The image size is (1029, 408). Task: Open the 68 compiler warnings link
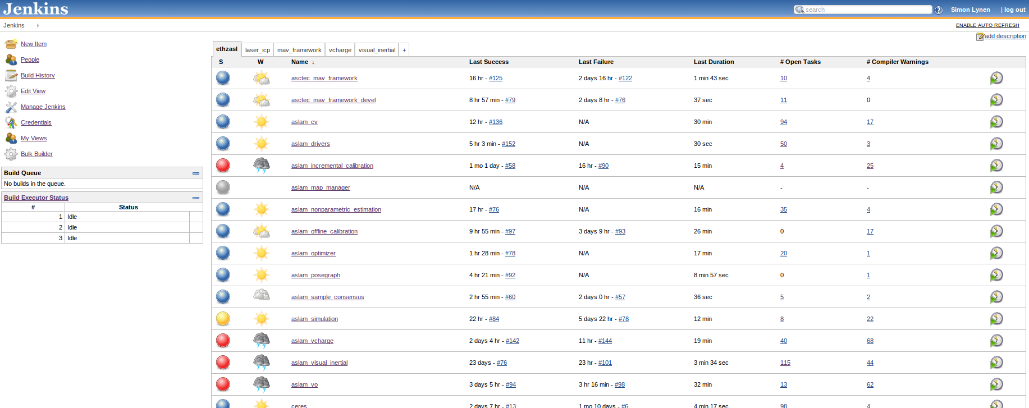click(870, 341)
